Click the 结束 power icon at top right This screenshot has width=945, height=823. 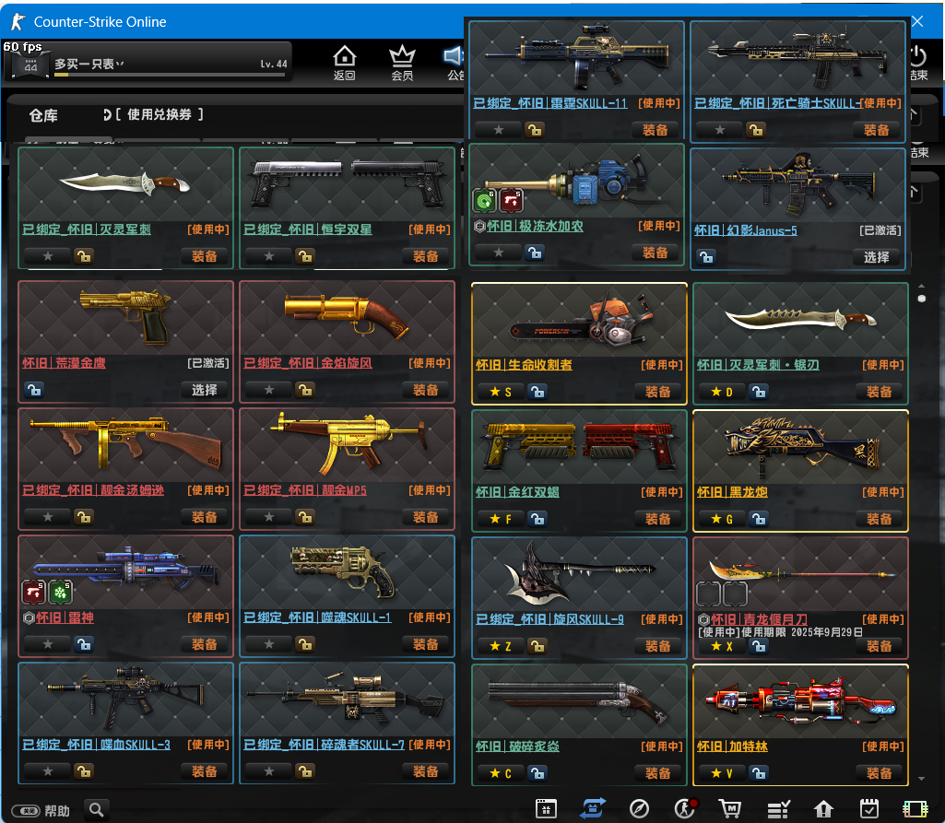click(x=918, y=63)
